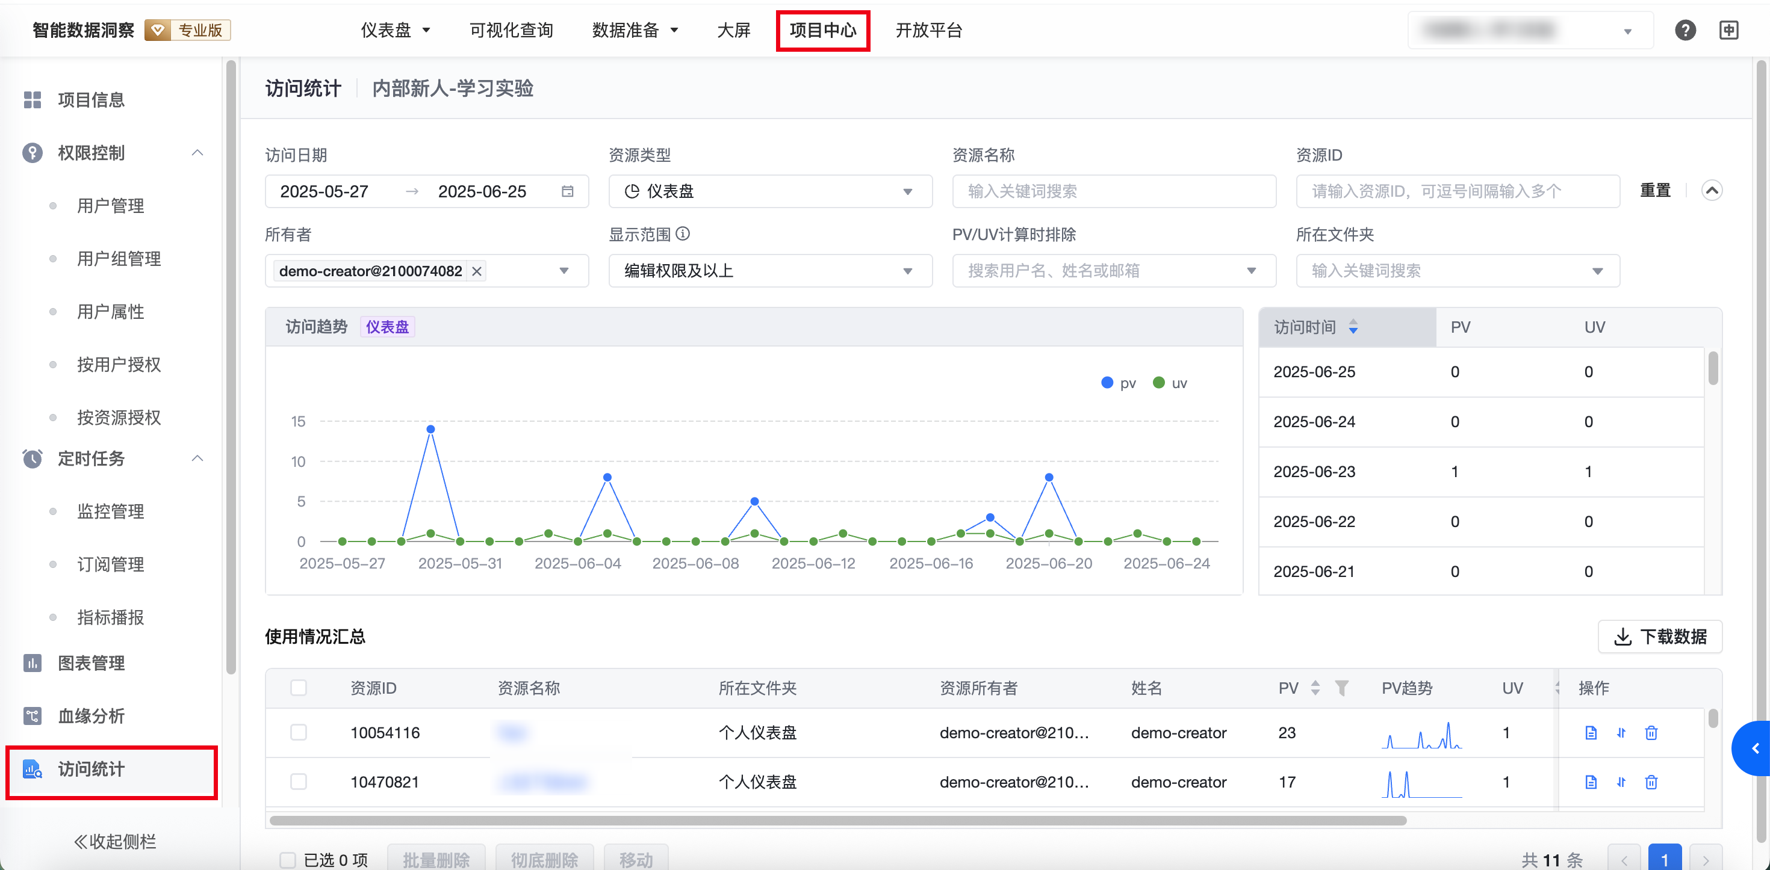Open 用户管理 in sidebar
The height and width of the screenshot is (870, 1770).
[110, 205]
